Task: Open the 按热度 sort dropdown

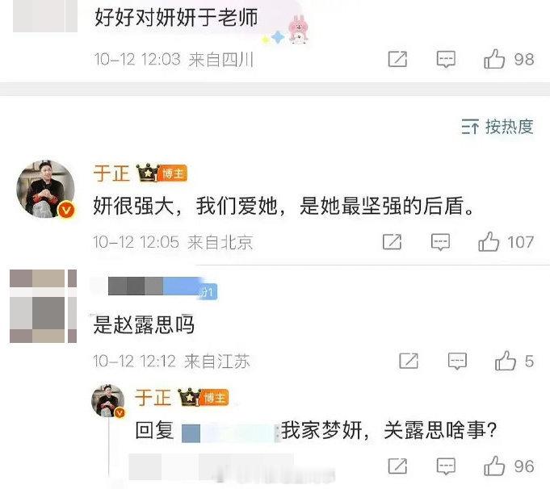Action: pyautogui.click(x=498, y=127)
